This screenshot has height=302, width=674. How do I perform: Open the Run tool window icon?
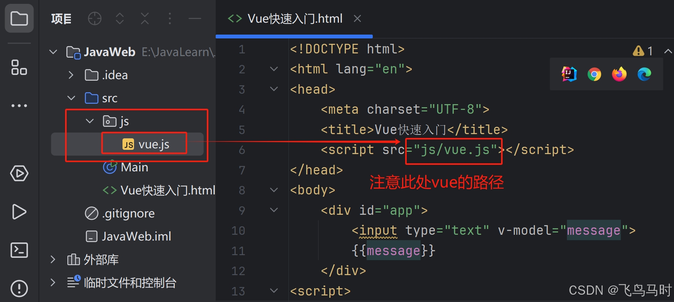19,212
